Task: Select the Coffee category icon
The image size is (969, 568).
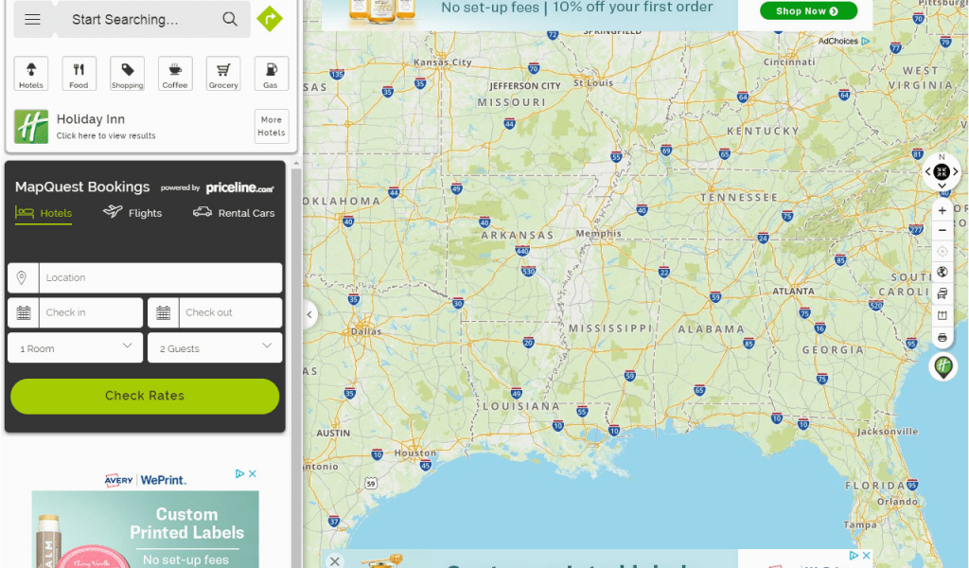Action: [x=175, y=74]
